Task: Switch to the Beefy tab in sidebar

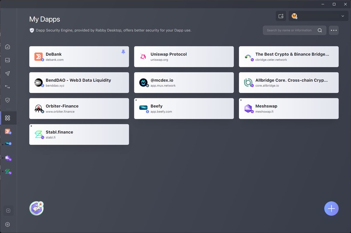Action: click(8, 144)
